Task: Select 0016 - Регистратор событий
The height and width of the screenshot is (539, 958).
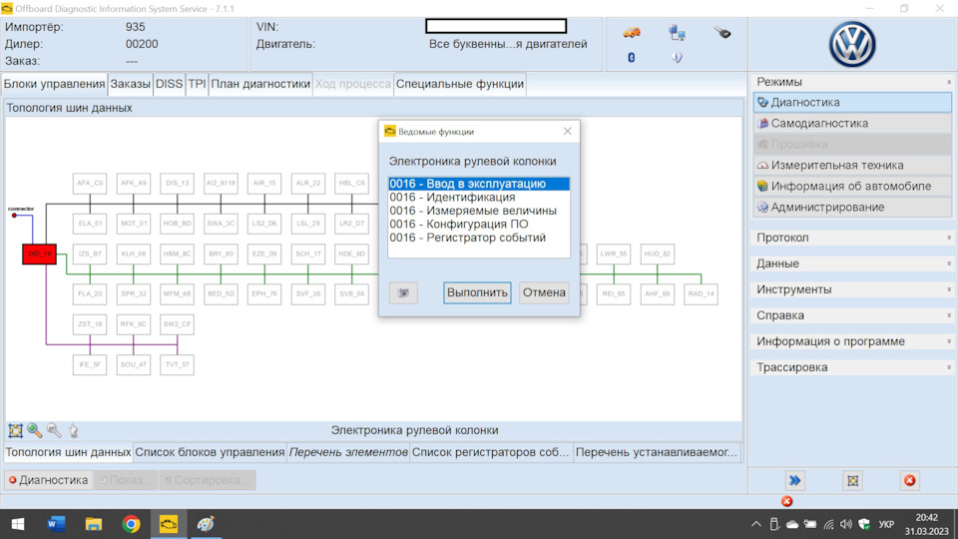Action: pos(479,238)
